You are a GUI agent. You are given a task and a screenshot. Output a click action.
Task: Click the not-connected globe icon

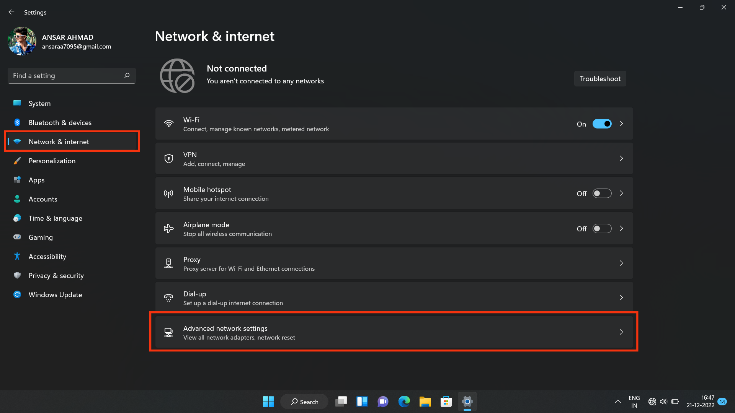[x=177, y=76]
